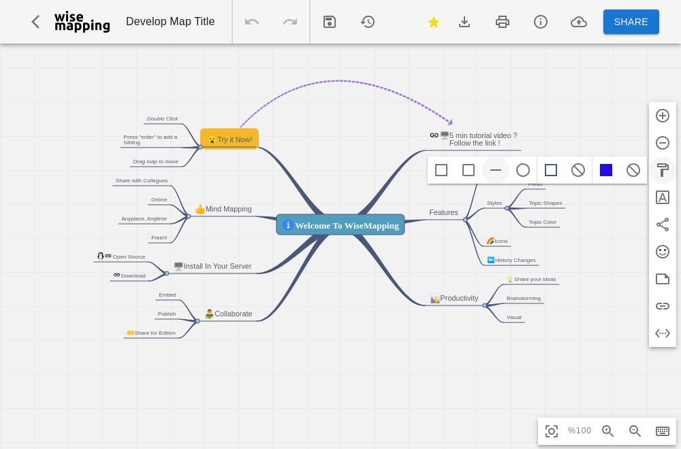The height and width of the screenshot is (449, 681).
Task: Open the font style letter A tool
Action: click(663, 197)
